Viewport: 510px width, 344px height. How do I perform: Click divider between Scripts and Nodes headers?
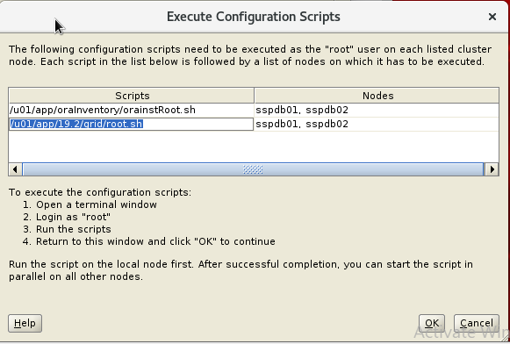255,96
